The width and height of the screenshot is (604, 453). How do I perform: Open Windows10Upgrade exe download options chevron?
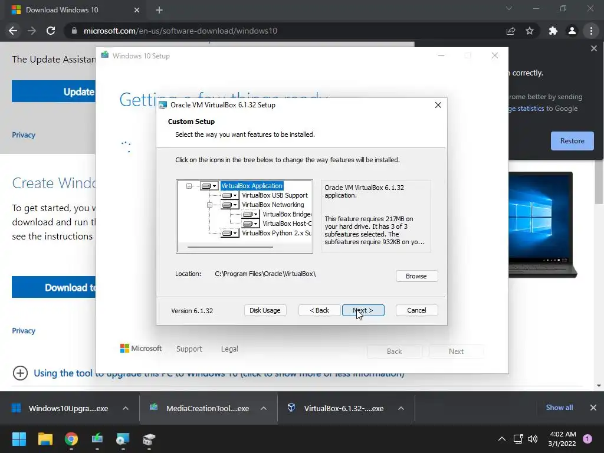click(126, 408)
